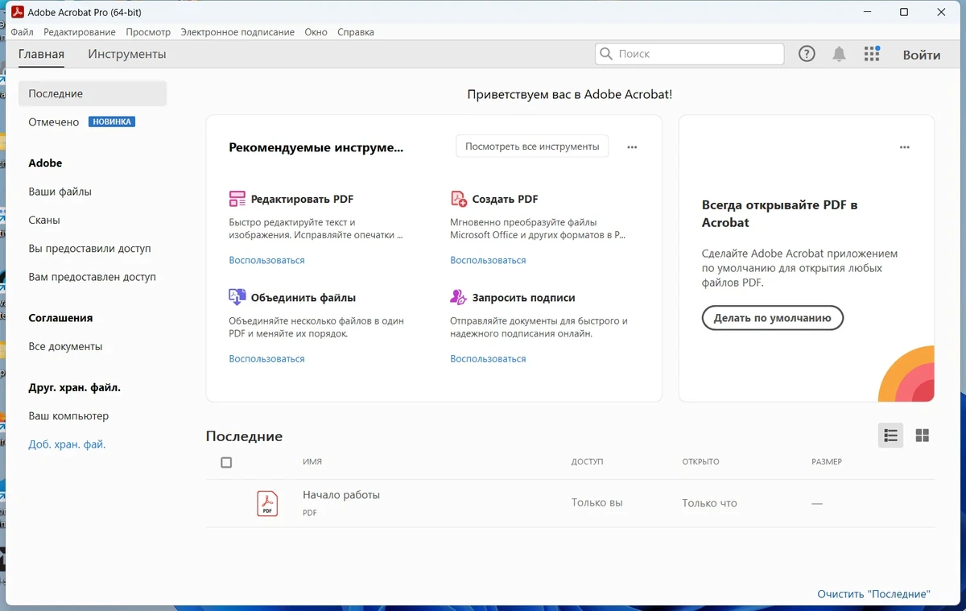Click Воспользоваться under Редактировать PDF
This screenshot has width=966, height=611.
coord(266,260)
